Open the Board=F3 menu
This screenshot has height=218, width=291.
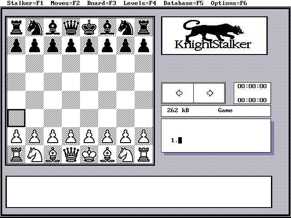pos(101,3)
